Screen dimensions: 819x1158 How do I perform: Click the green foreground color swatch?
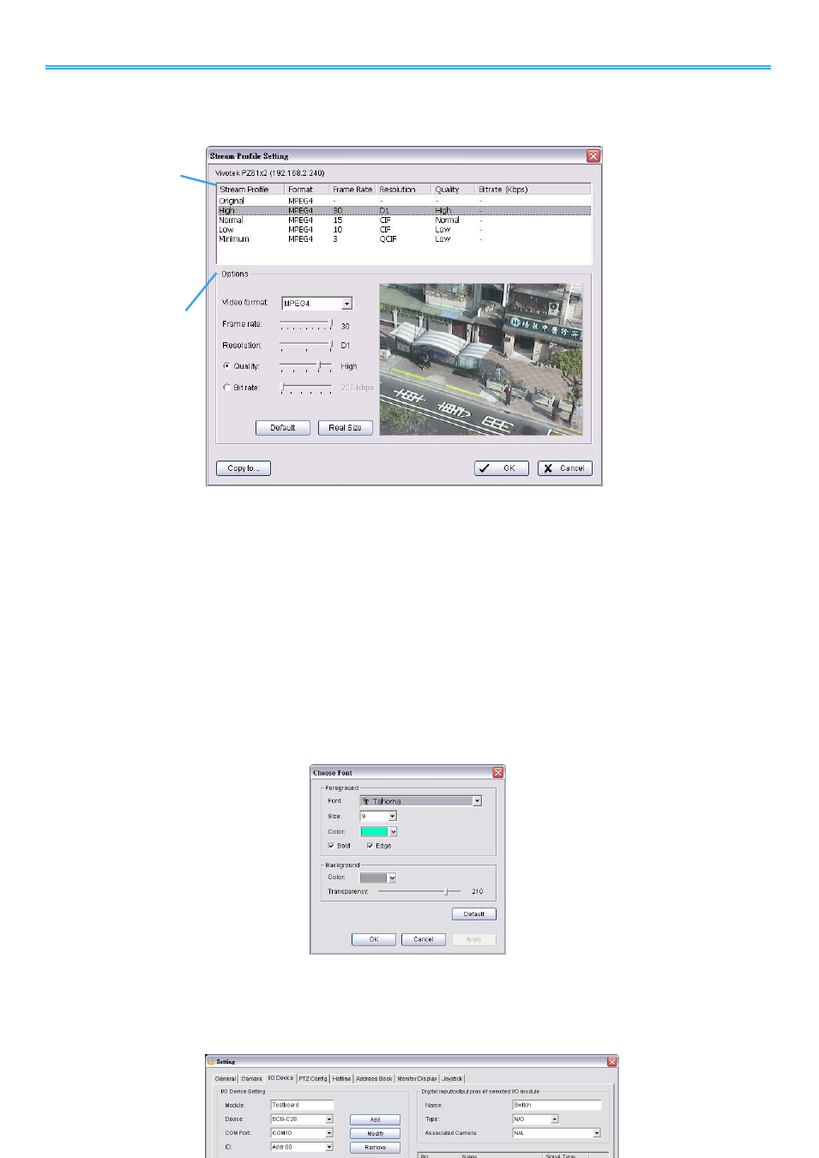tap(374, 832)
